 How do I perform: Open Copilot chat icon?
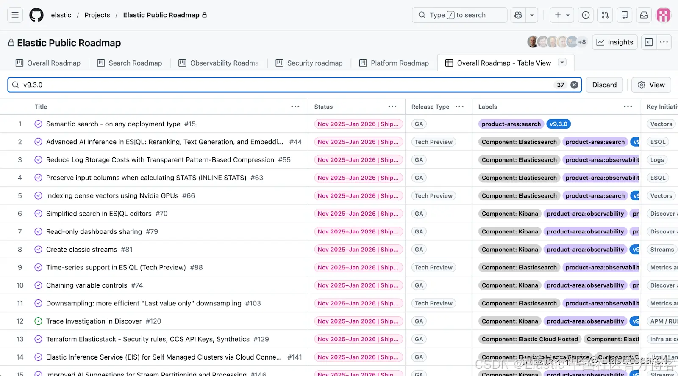pyautogui.click(x=518, y=15)
